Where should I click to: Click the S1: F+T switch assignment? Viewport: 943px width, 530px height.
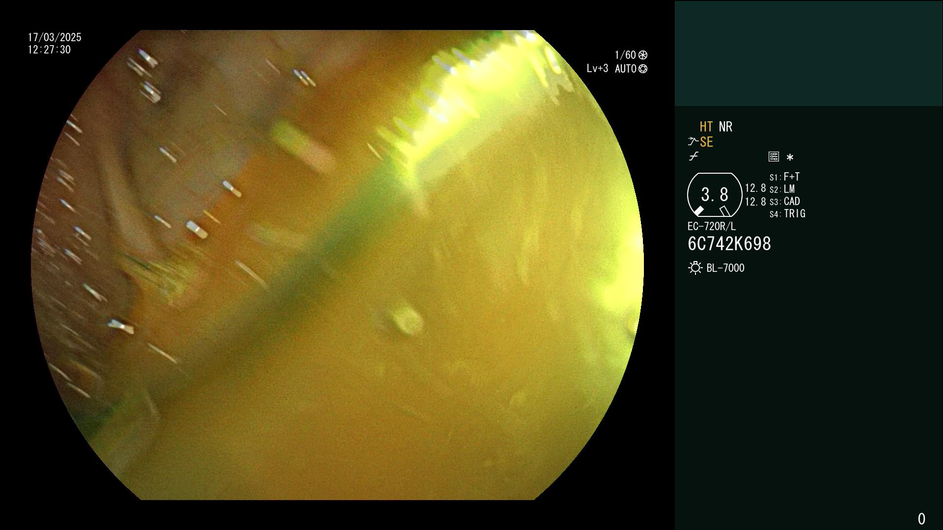[x=784, y=177]
